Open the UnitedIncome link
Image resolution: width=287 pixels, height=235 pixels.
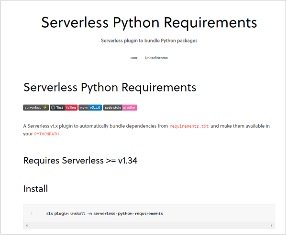point(156,58)
